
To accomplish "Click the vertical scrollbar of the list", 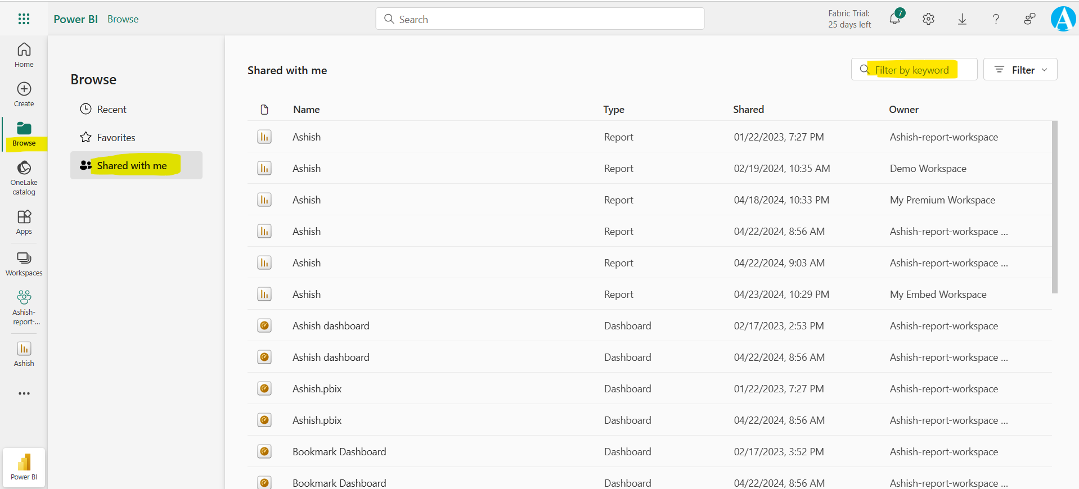I will [x=1054, y=207].
